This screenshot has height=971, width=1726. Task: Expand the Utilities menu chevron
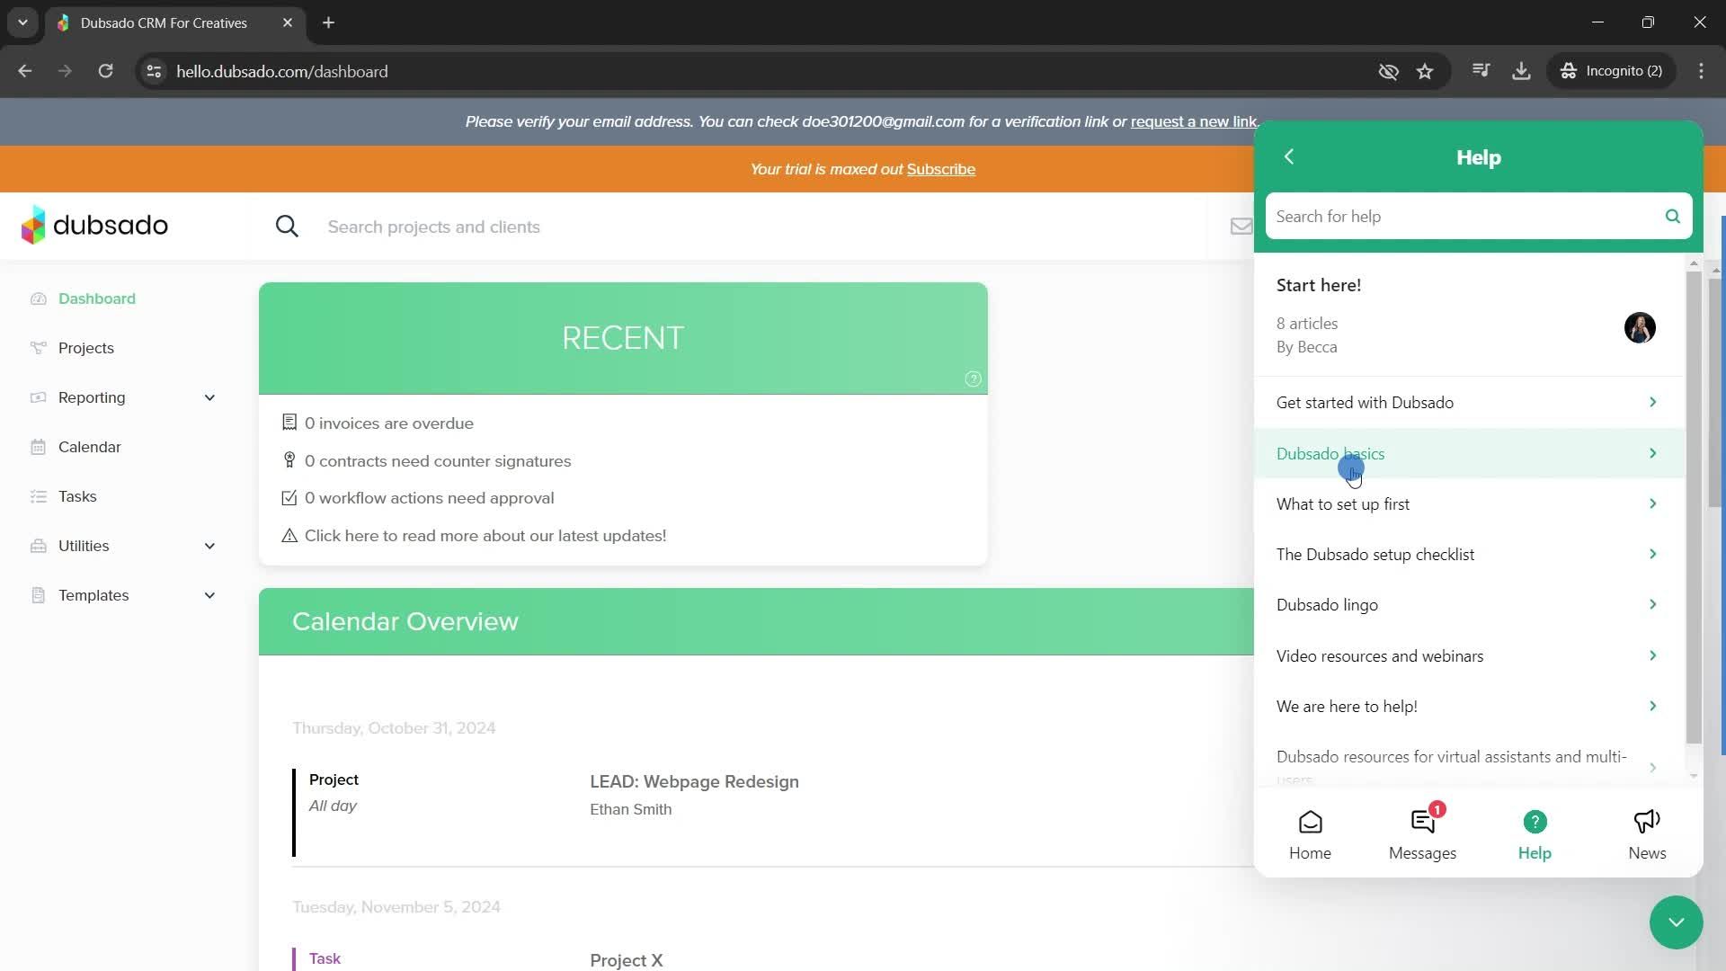(x=209, y=546)
